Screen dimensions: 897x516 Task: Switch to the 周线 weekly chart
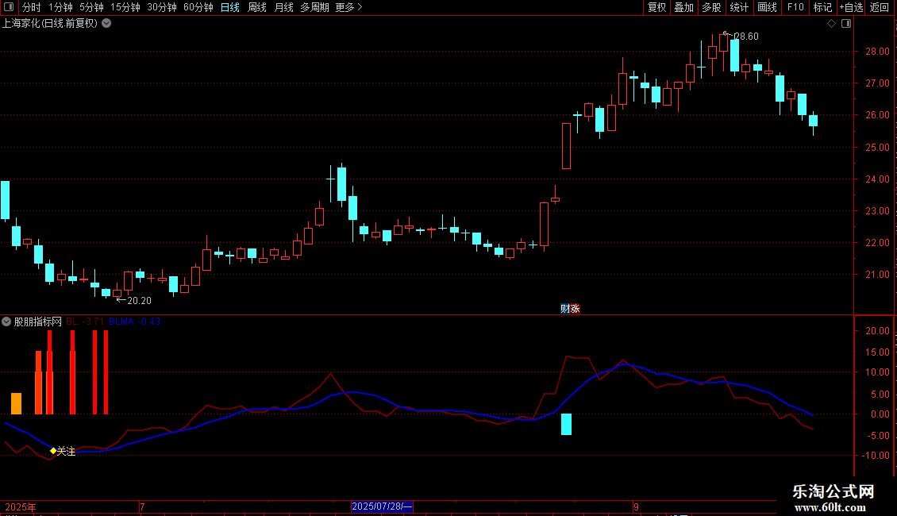257,7
